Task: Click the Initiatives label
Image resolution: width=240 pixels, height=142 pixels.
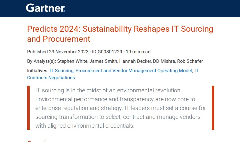Action: tap(38, 70)
